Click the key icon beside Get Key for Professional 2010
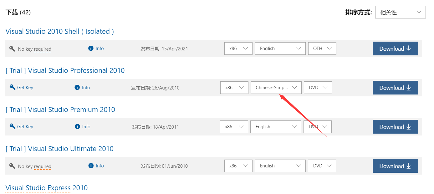 point(13,87)
